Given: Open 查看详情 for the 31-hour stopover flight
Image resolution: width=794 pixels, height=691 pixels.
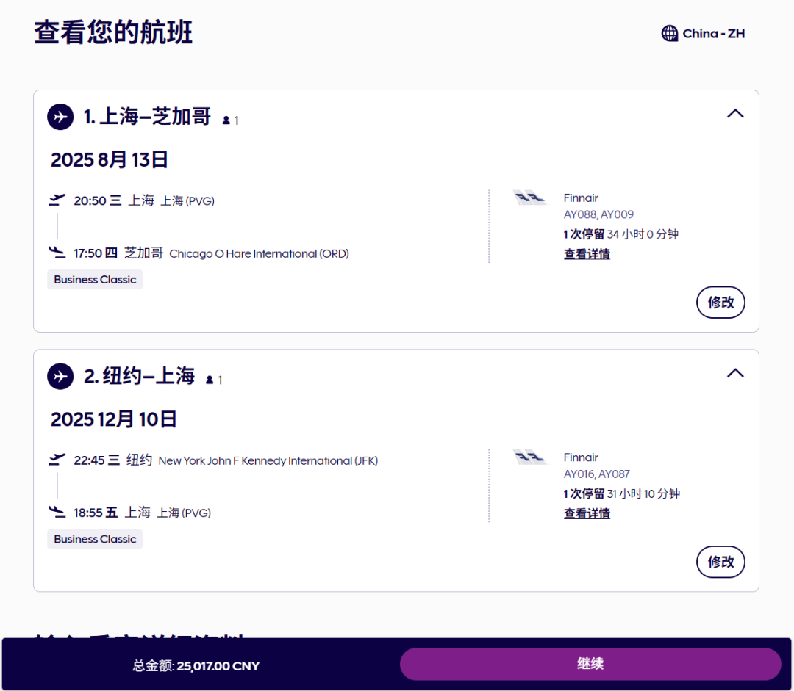Looking at the screenshot, I should tap(587, 514).
